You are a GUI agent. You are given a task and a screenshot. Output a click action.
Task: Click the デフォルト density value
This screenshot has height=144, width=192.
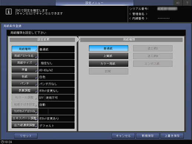coord(56,125)
